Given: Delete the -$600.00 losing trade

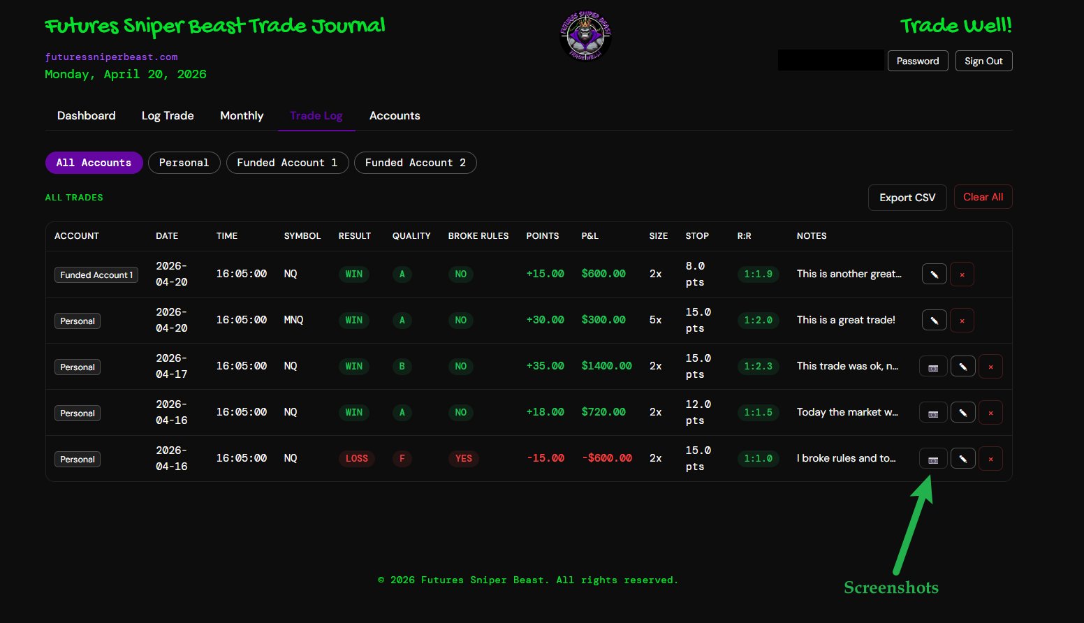Looking at the screenshot, I should pos(990,458).
